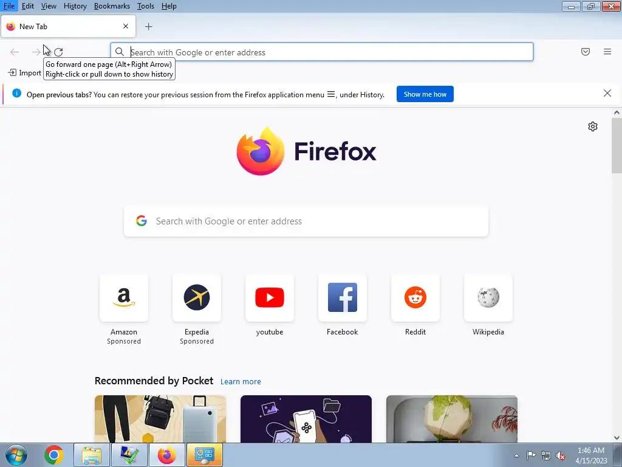Open the Bookmarks menu
The width and height of the screenshot is (622, 467).
point(112,6)
